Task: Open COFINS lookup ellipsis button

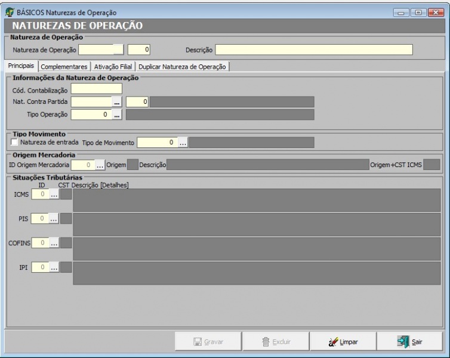Action: pyautogui.click(x=54, y=243)
